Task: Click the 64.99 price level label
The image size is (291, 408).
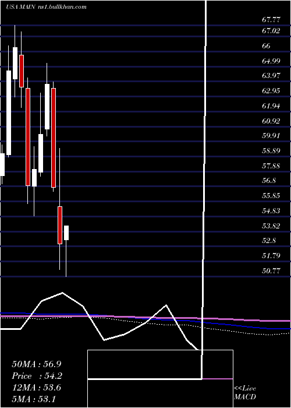Action: 271,61
